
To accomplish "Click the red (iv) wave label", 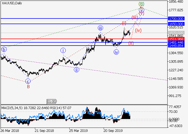I will [138, 30].
